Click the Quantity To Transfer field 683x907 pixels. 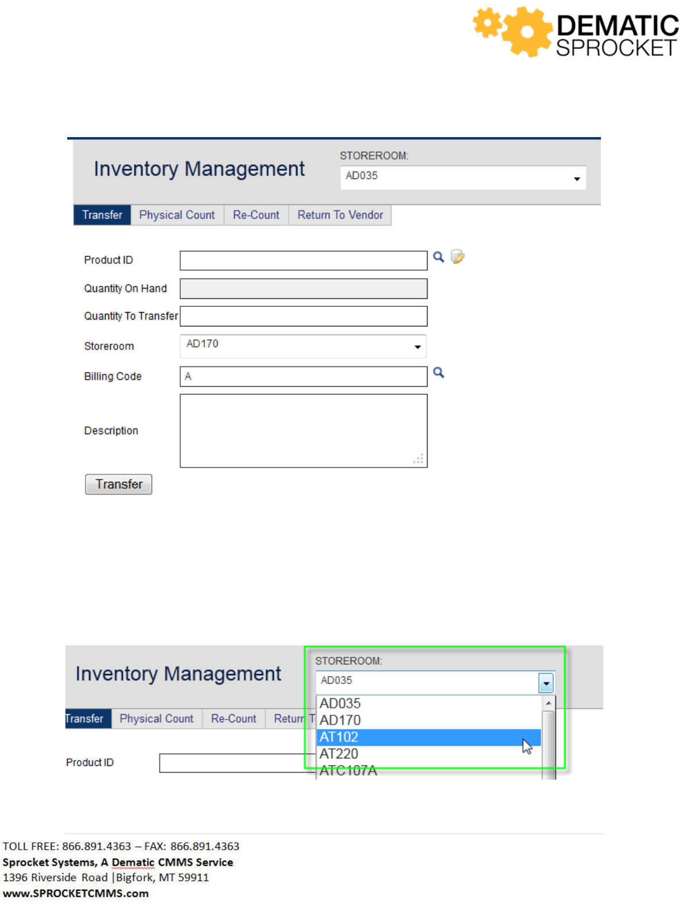304,316
